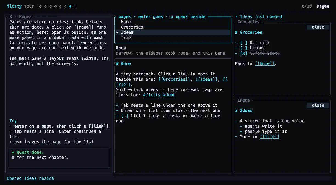Click the 'people type in it' nested item
The image size is (336, 185).
(x=263, y=131)
